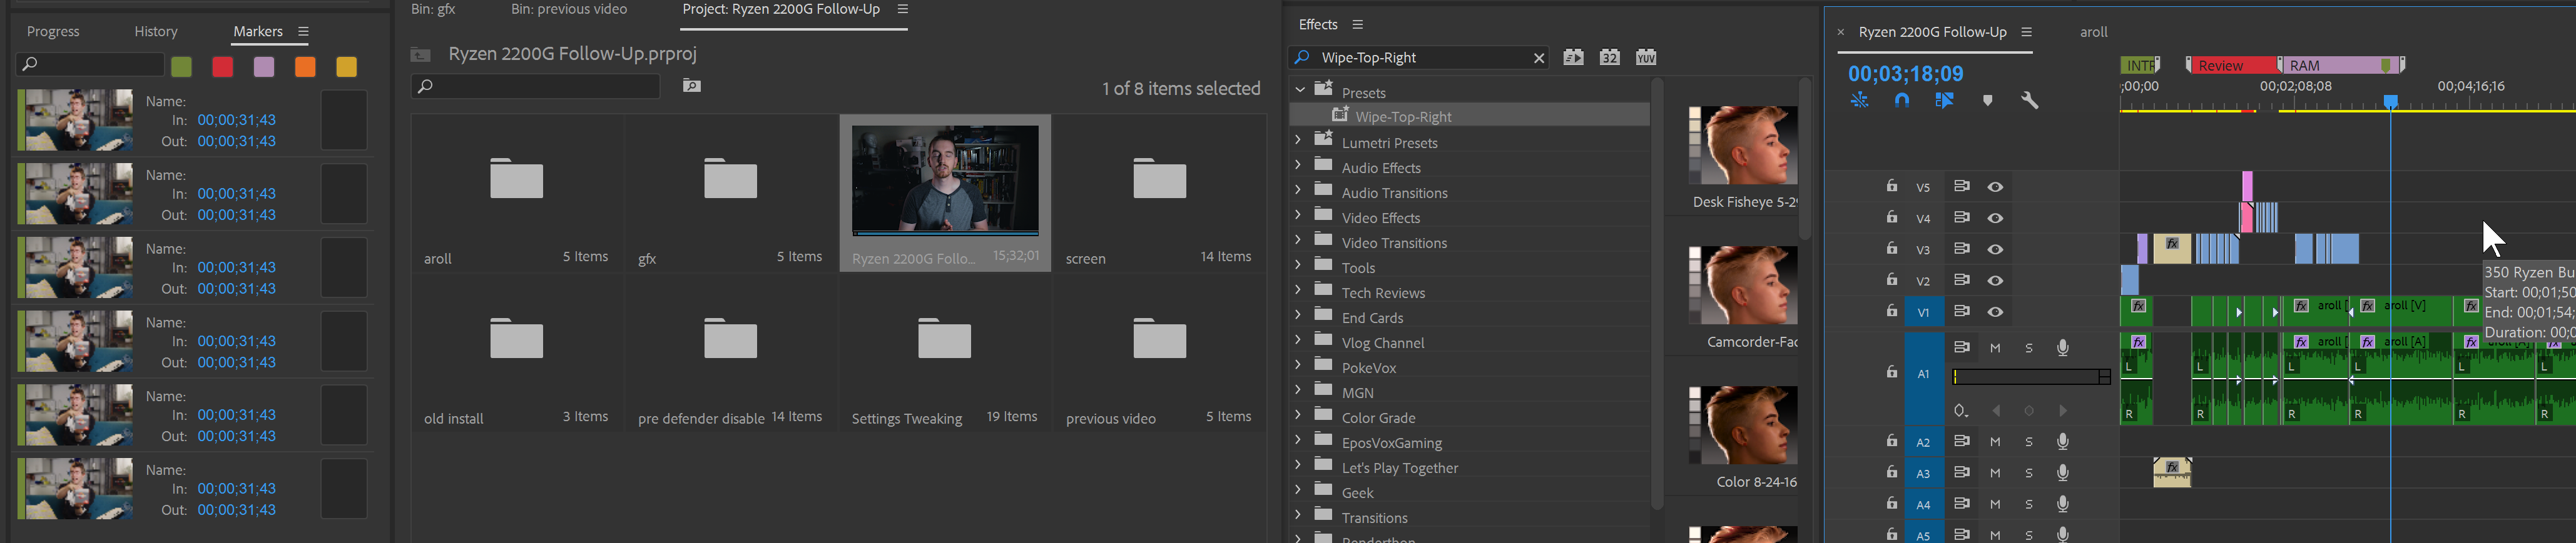The image size is (2576, 543).
Task: Expand Color Grade folder
Action: point(1298,414)
